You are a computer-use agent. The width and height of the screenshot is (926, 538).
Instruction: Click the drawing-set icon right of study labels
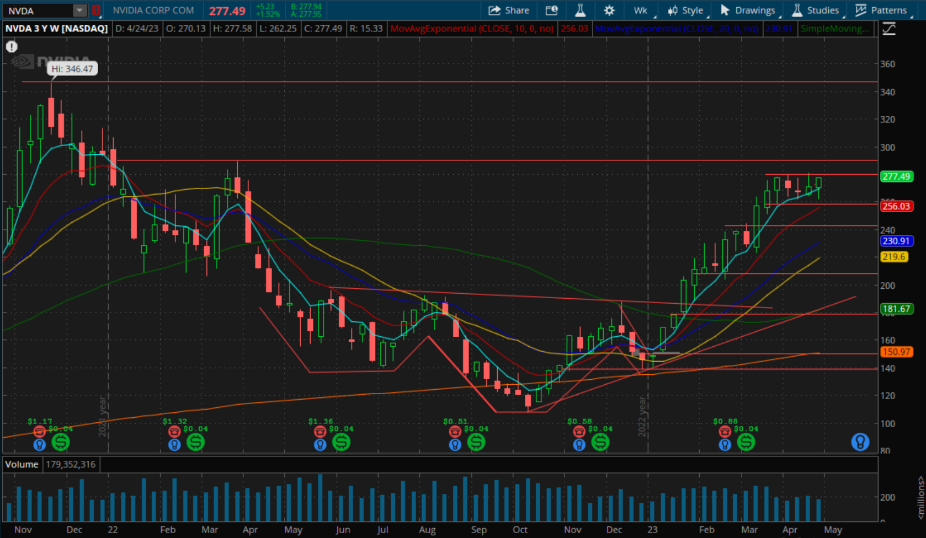889,29
